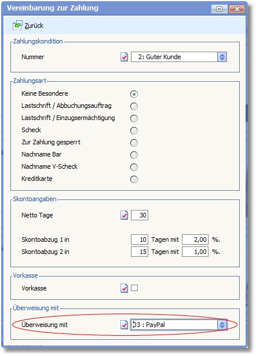Click the Netto Tage field with 30
This screenshot has width=256, height=356.
click(x=140, y=215)
